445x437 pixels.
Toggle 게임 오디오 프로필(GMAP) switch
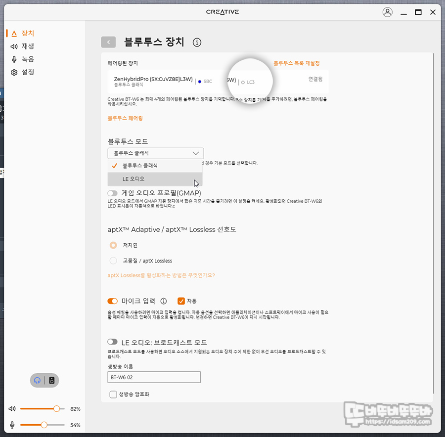(x=112, y=193)
